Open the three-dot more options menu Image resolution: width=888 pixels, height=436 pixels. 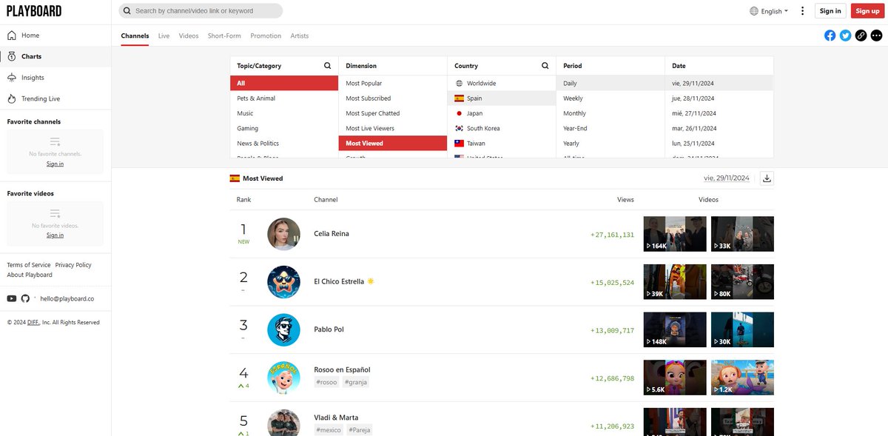coord(802,11)
